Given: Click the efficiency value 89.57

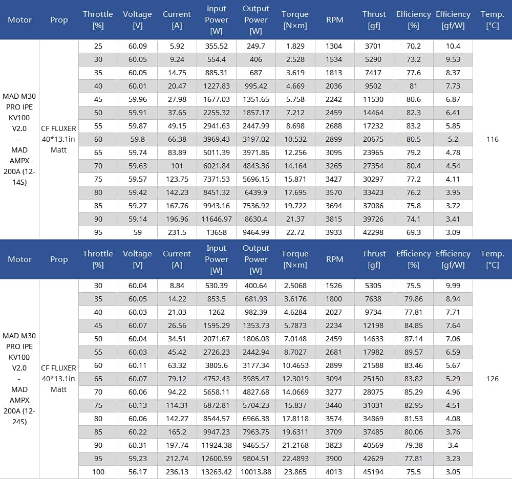Looking at the screenshot, I should click(413, 352).
